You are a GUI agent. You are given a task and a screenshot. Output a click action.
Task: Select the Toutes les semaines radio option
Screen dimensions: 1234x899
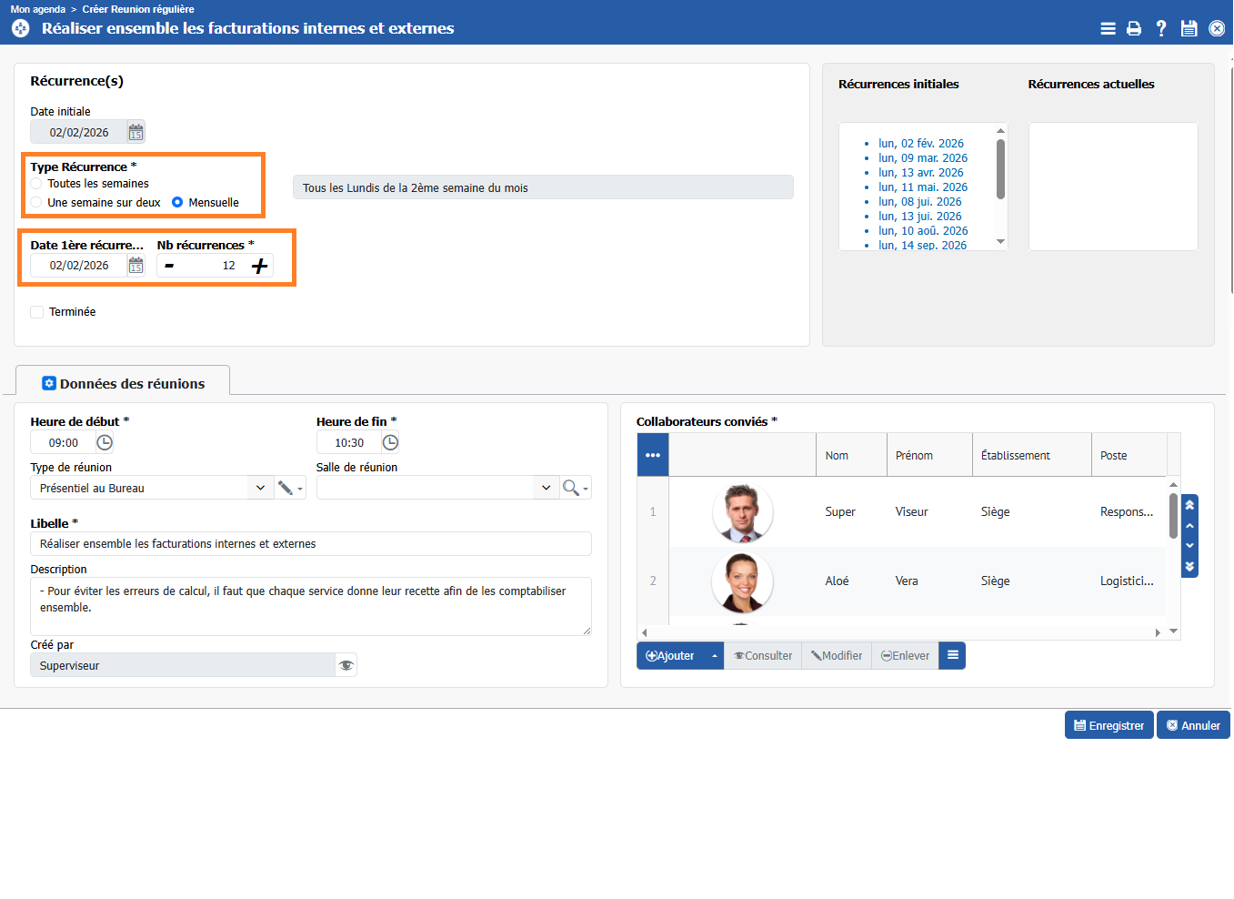[x=36, y=184]
